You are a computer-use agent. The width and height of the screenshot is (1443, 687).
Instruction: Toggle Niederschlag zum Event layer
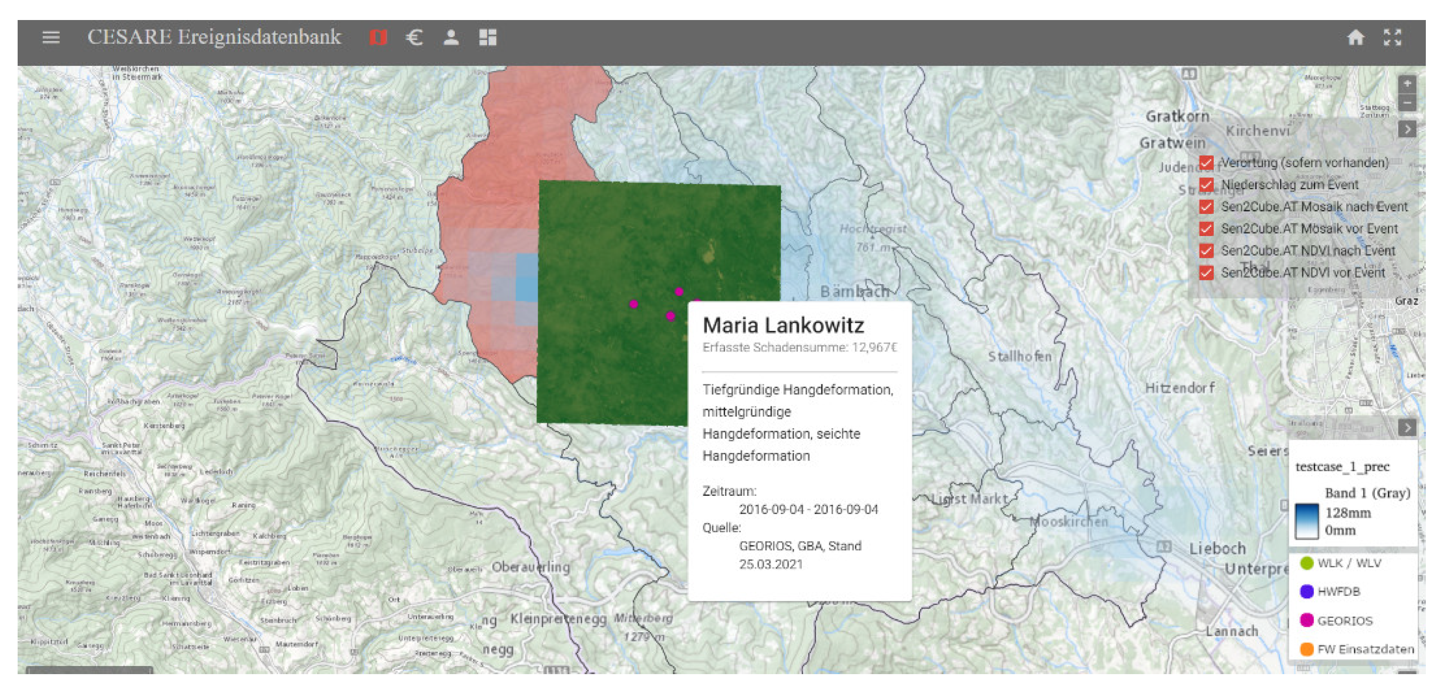coord(1207,185)
